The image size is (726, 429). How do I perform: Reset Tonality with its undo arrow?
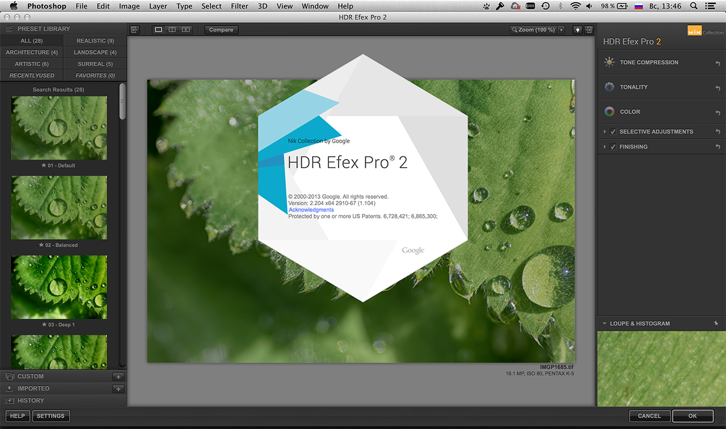click(717, 88)
